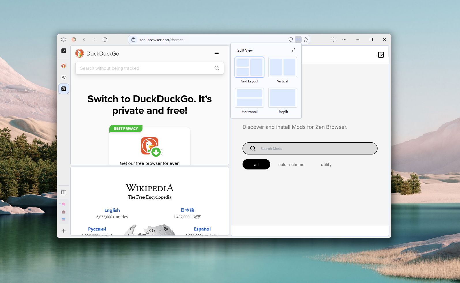Focus the DuckDuckGo search field

(x=150, y=68)
